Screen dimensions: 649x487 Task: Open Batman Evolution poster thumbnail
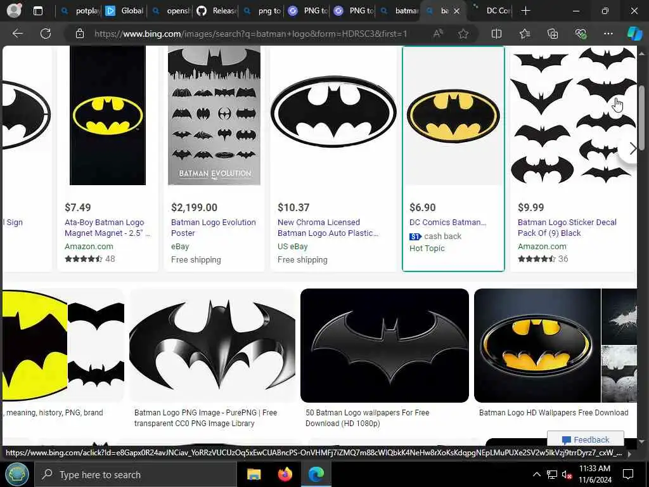(x=214, y=115)
